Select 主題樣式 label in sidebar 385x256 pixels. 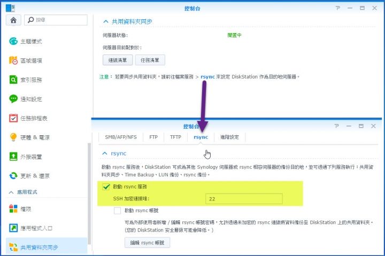click(31, 41)
